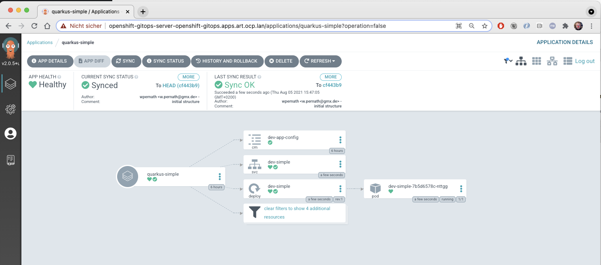Click the browser address bar URL
This screenshot has width=601, height=265.
(247, 26)
